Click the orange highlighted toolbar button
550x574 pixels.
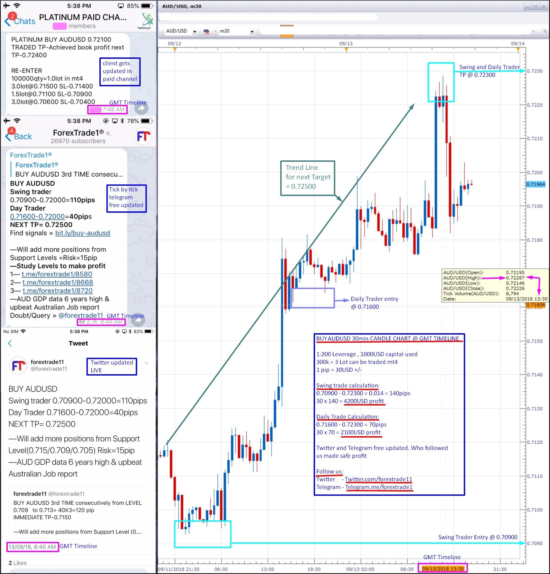pyautogui.click(x=287, y=31)
